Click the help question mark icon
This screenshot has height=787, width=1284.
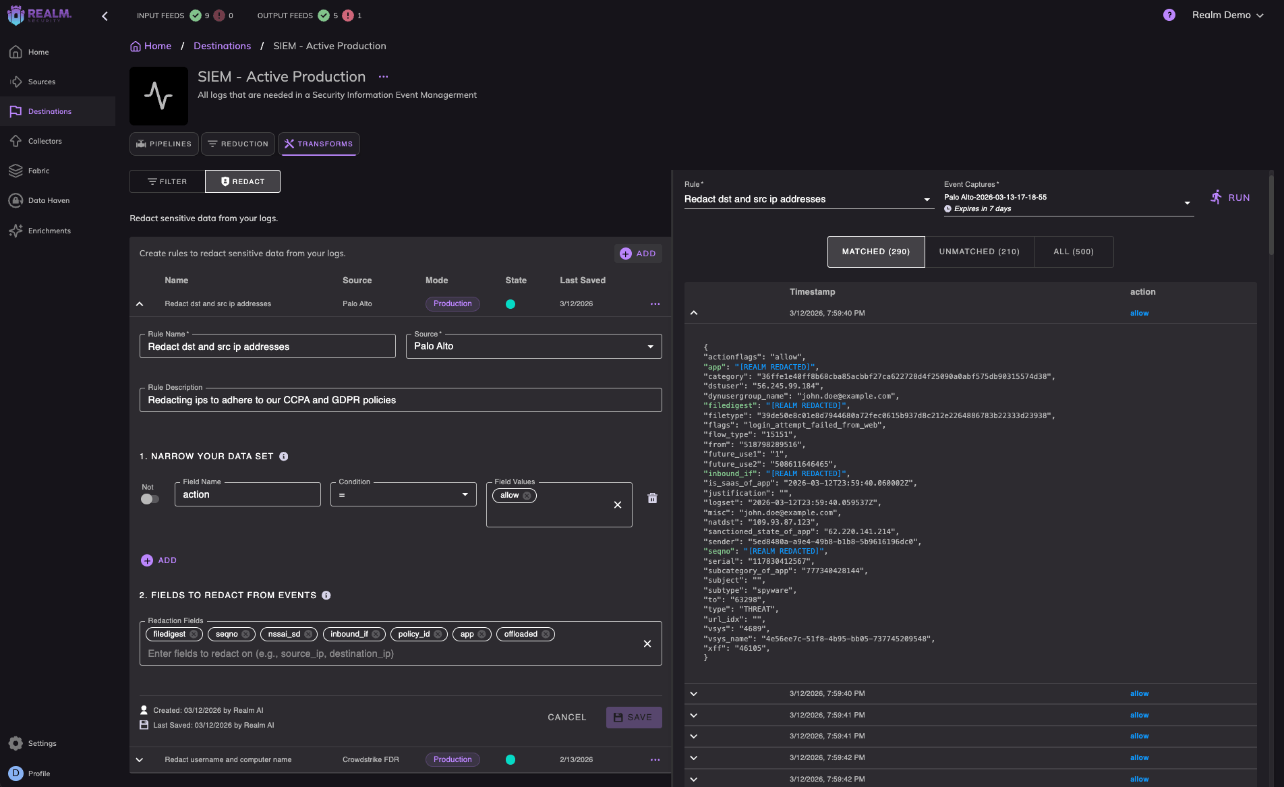1169,15
